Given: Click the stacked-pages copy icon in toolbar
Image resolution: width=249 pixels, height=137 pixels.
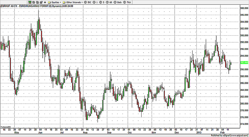Looking at the screenshot, I should [x=37, y=2].
